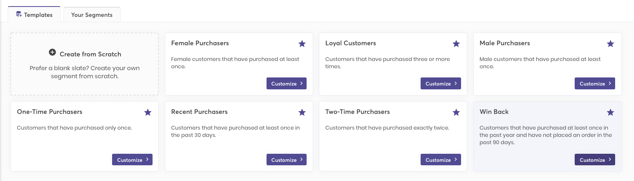Toggle the Loyal Customers star icon
634x181 pixels.
(x=456, y=44)
